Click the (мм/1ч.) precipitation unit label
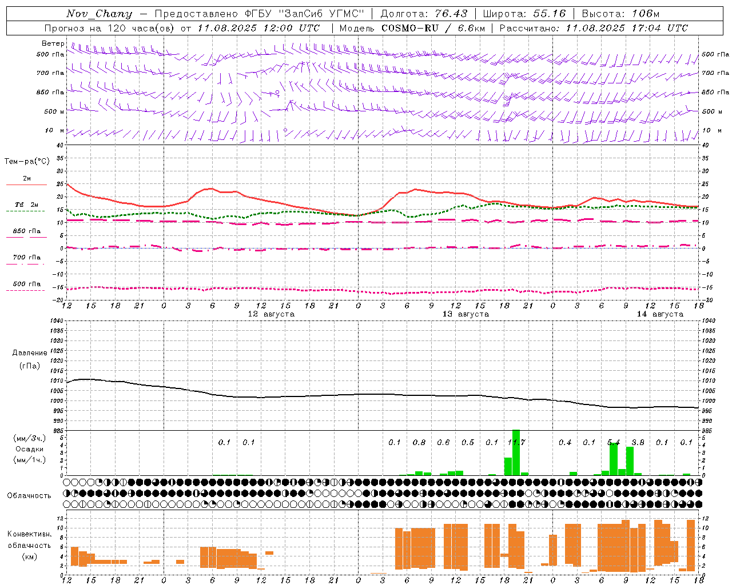This screenshot has width=732, height=585. point(30,460)
